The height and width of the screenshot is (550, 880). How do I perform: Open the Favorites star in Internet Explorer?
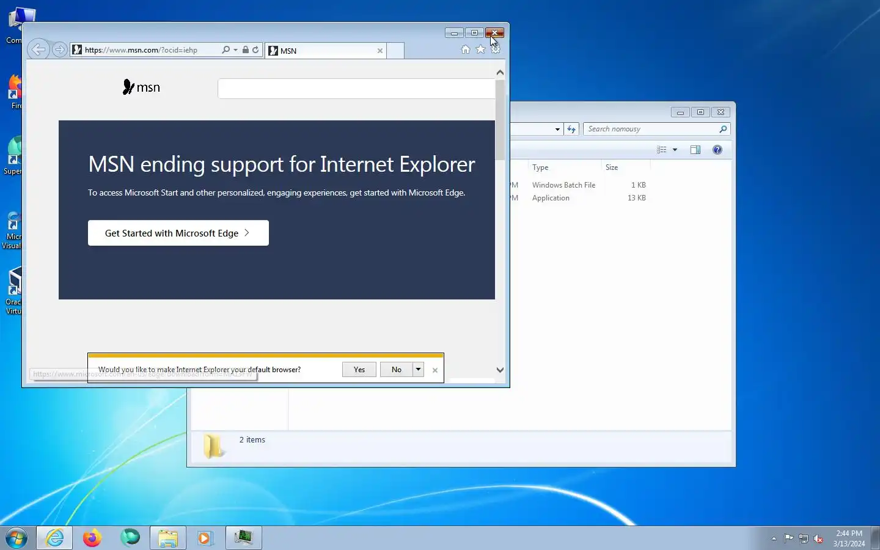tap(480, 50)
